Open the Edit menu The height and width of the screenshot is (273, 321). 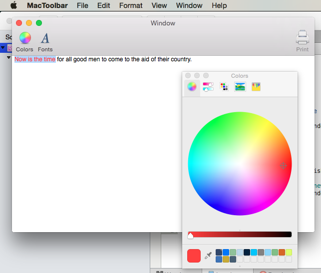pos(104,5)
